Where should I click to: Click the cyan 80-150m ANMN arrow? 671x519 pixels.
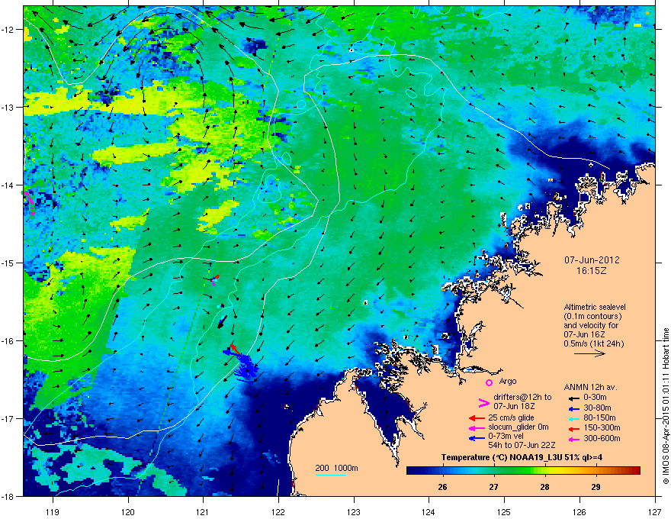click(x=573, y=418)
